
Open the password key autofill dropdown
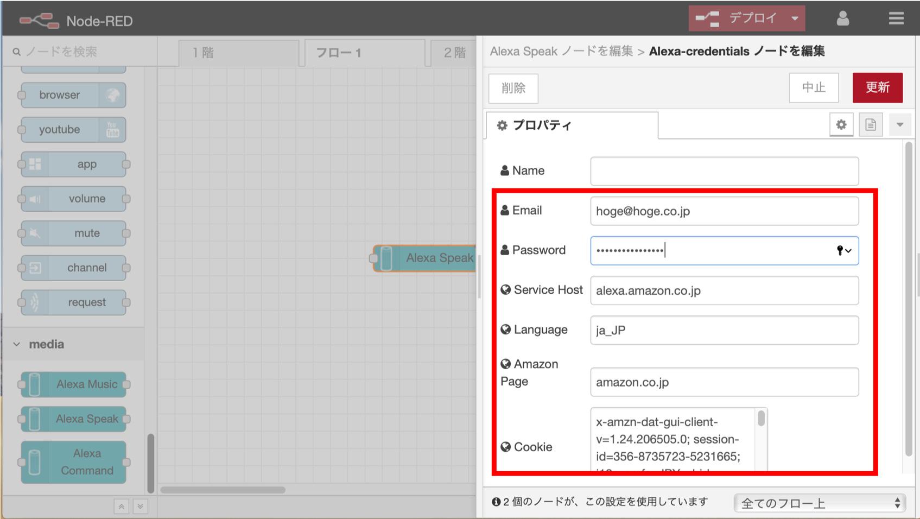point(844,250)
